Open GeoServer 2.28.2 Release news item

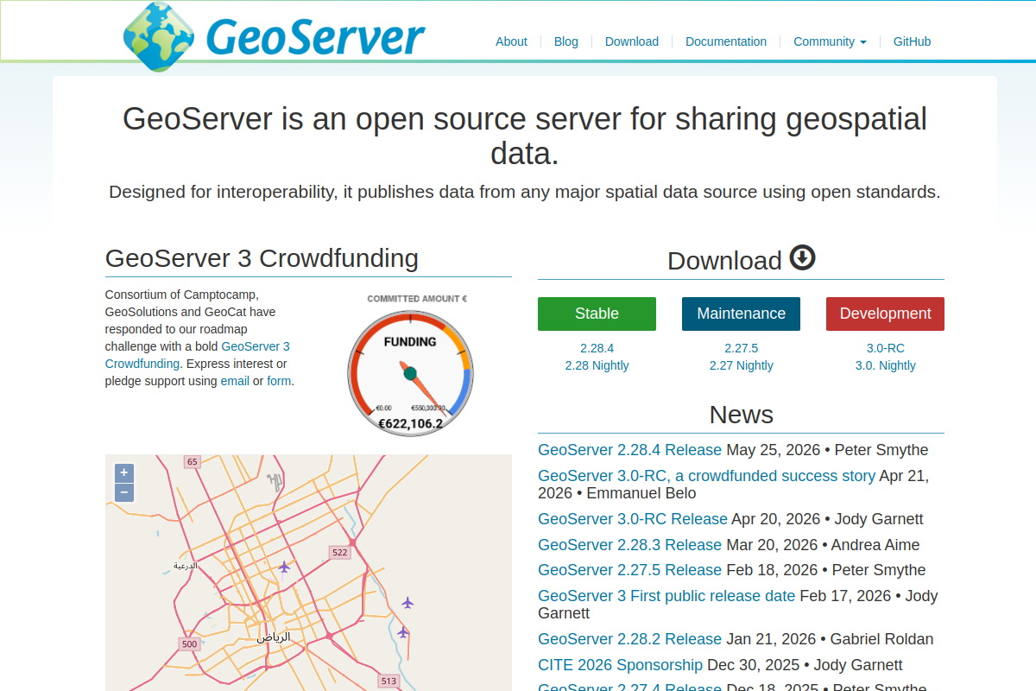point(629,639)
